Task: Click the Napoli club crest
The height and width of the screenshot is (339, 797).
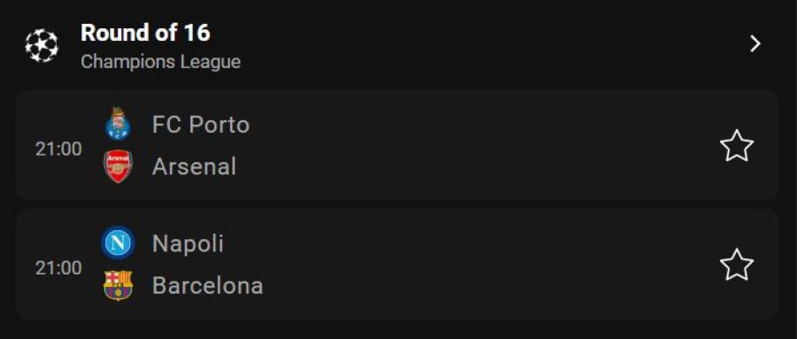Action: point(118,243)
